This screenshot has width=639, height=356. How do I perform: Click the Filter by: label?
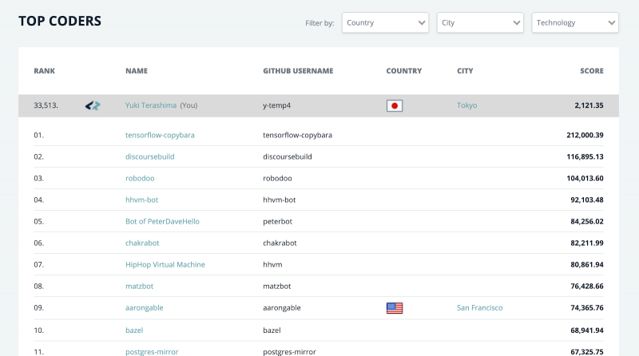319,23
